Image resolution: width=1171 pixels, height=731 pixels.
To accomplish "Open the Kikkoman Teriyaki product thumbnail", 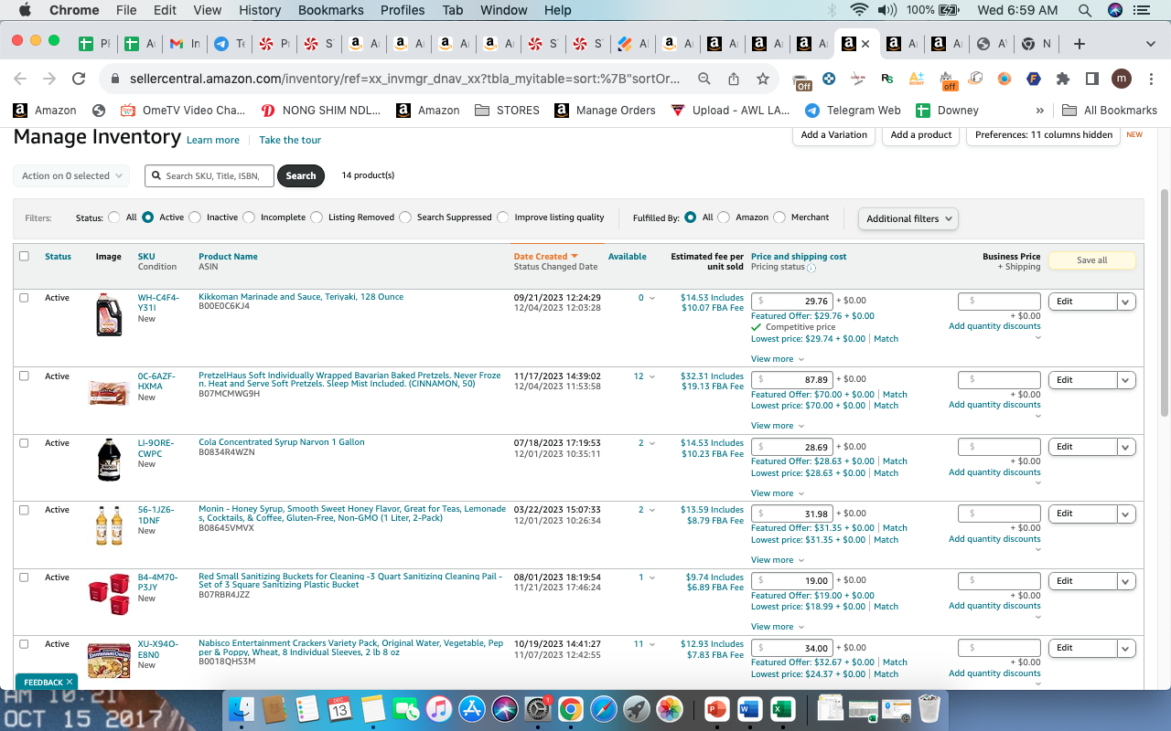I will coord(109,314).
